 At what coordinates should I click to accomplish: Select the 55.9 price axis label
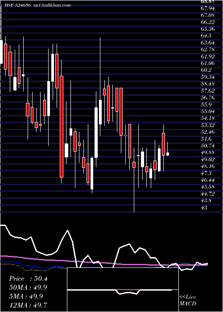point(206,104)
